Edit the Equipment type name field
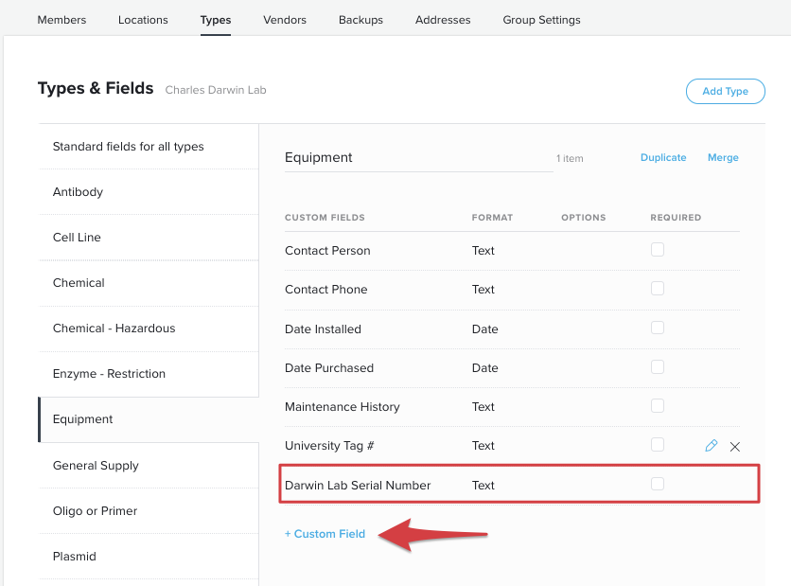The height and width of the screenshot is (586, 791). tap(418, 158)
